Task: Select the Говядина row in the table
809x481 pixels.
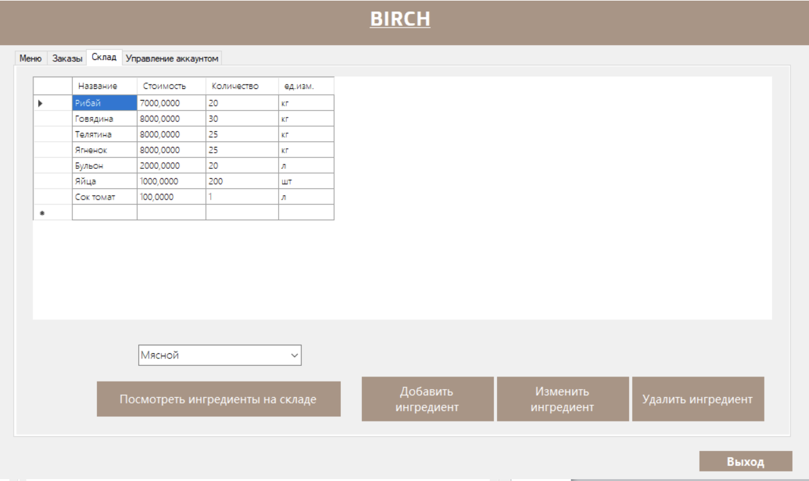Action: 103,118
